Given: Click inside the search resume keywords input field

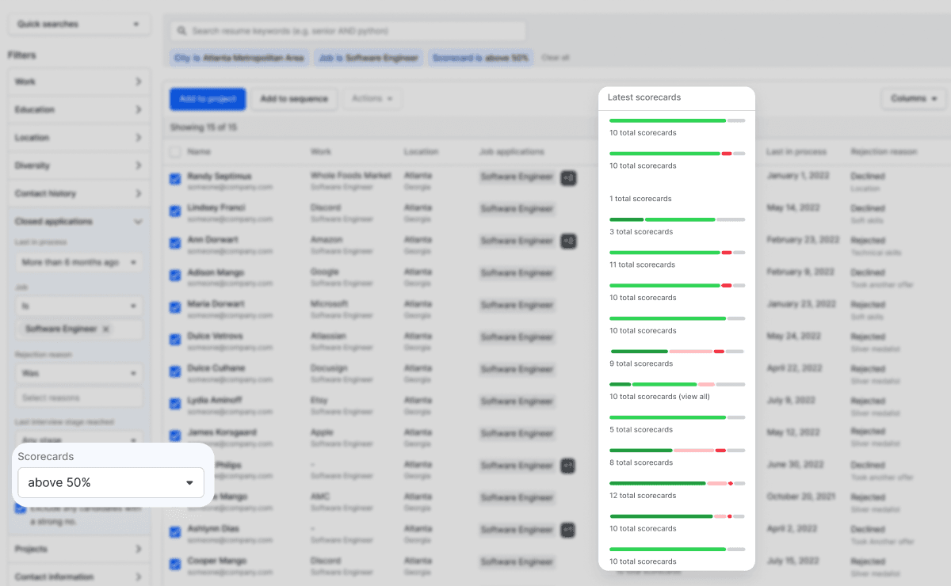Looking at the screenshot, I should (349, 30).
